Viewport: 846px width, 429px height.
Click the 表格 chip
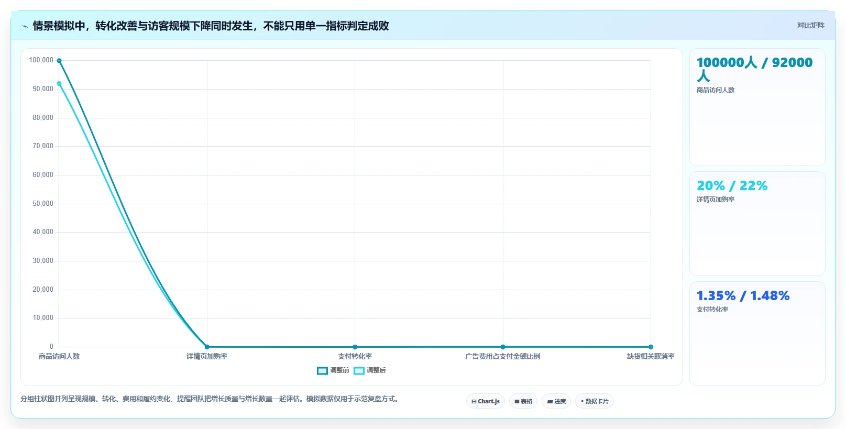coord(523,401)
